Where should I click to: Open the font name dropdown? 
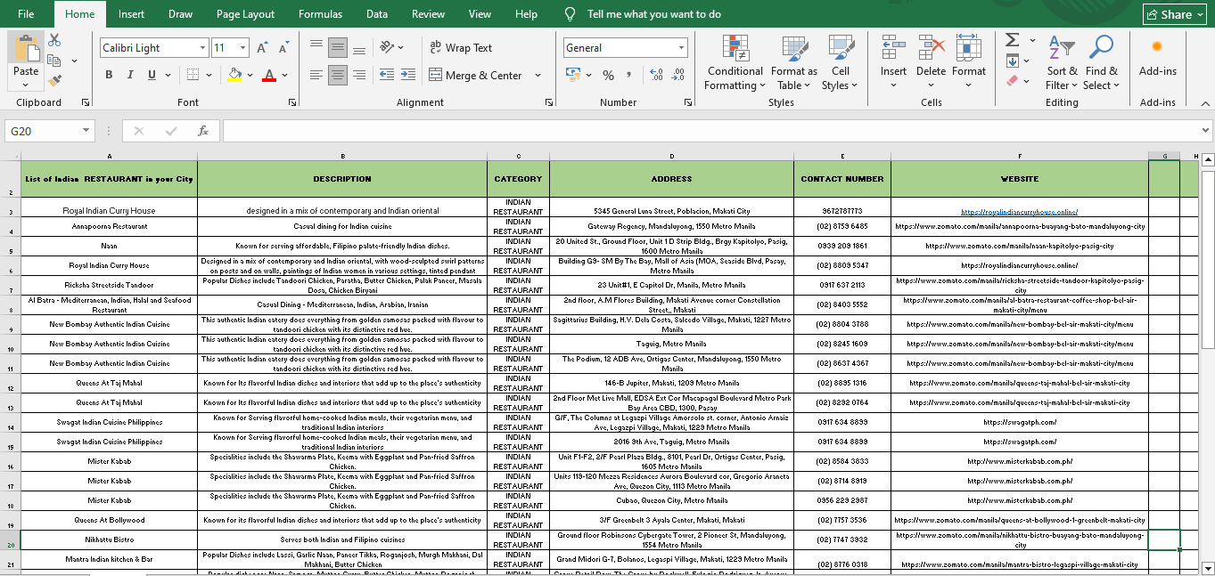click(203, 48)
